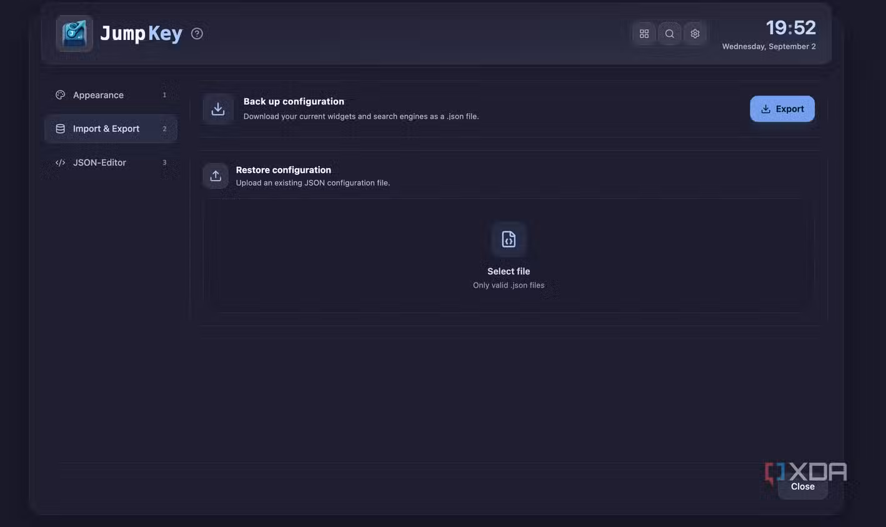This screenshot has width=886, height=527.
Task: Click the Download your current widgets description
Action: (x=361, y=117)
